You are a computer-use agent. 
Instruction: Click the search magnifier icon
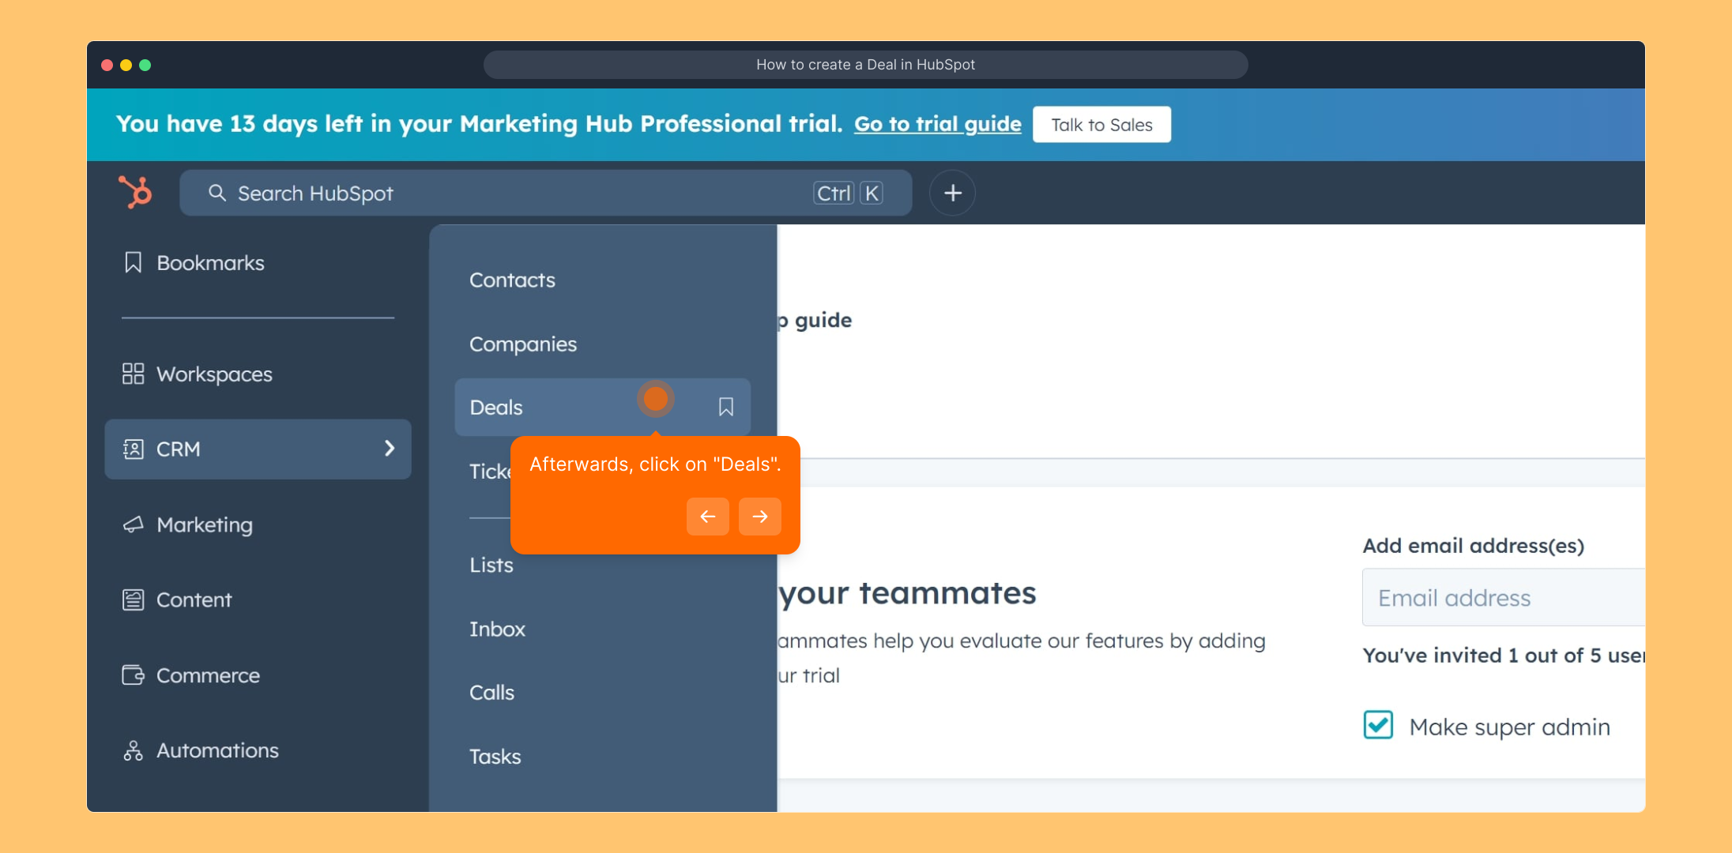216,193
